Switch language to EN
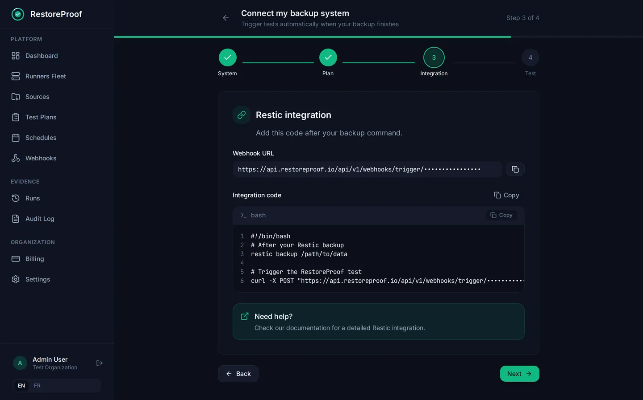Image resolution: width=643 pixels, height=400 pixels. [21, 386]
